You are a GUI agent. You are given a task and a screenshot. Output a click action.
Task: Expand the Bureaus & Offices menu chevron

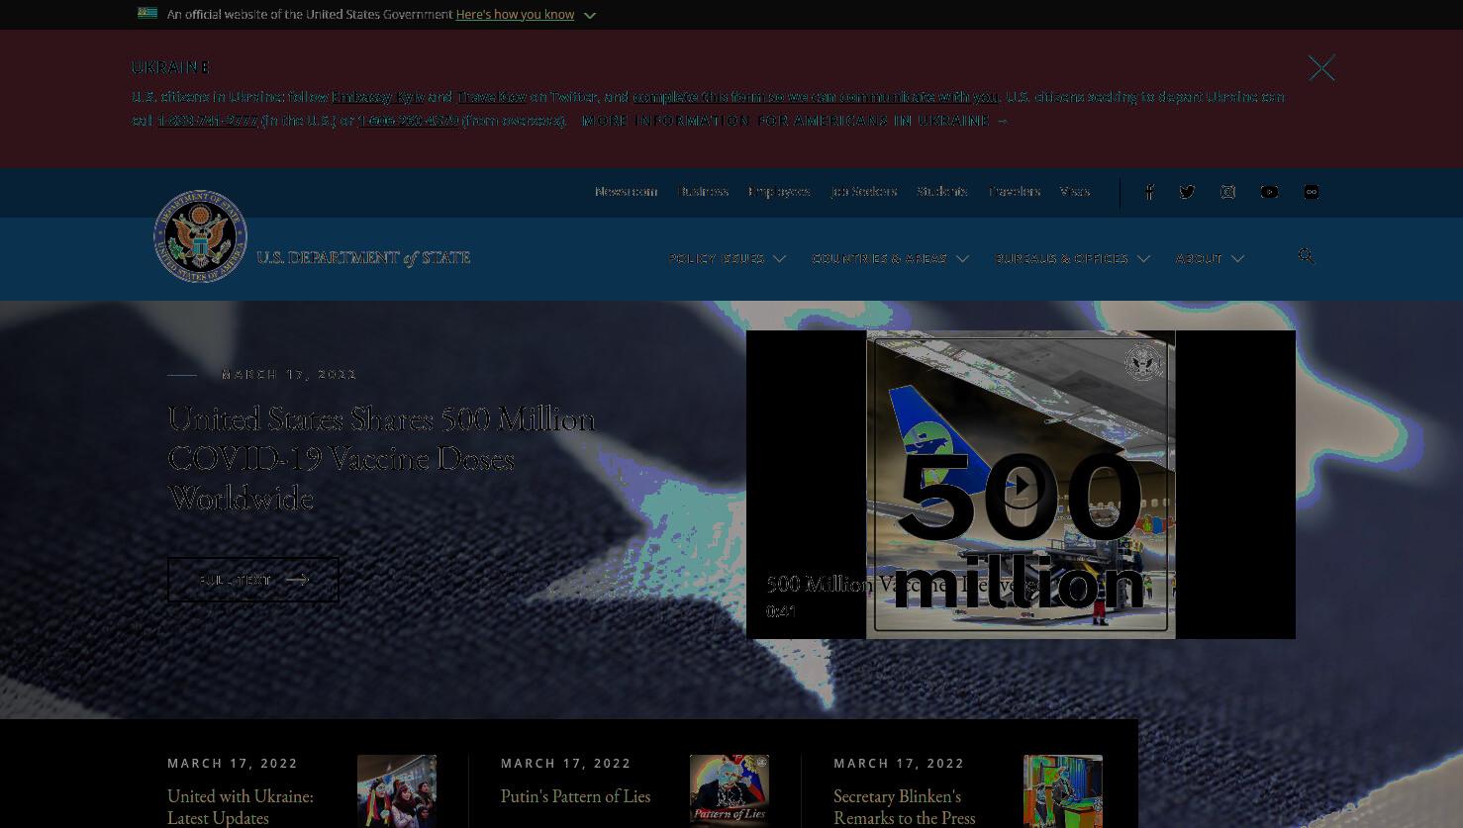[x=1143, y=258]
